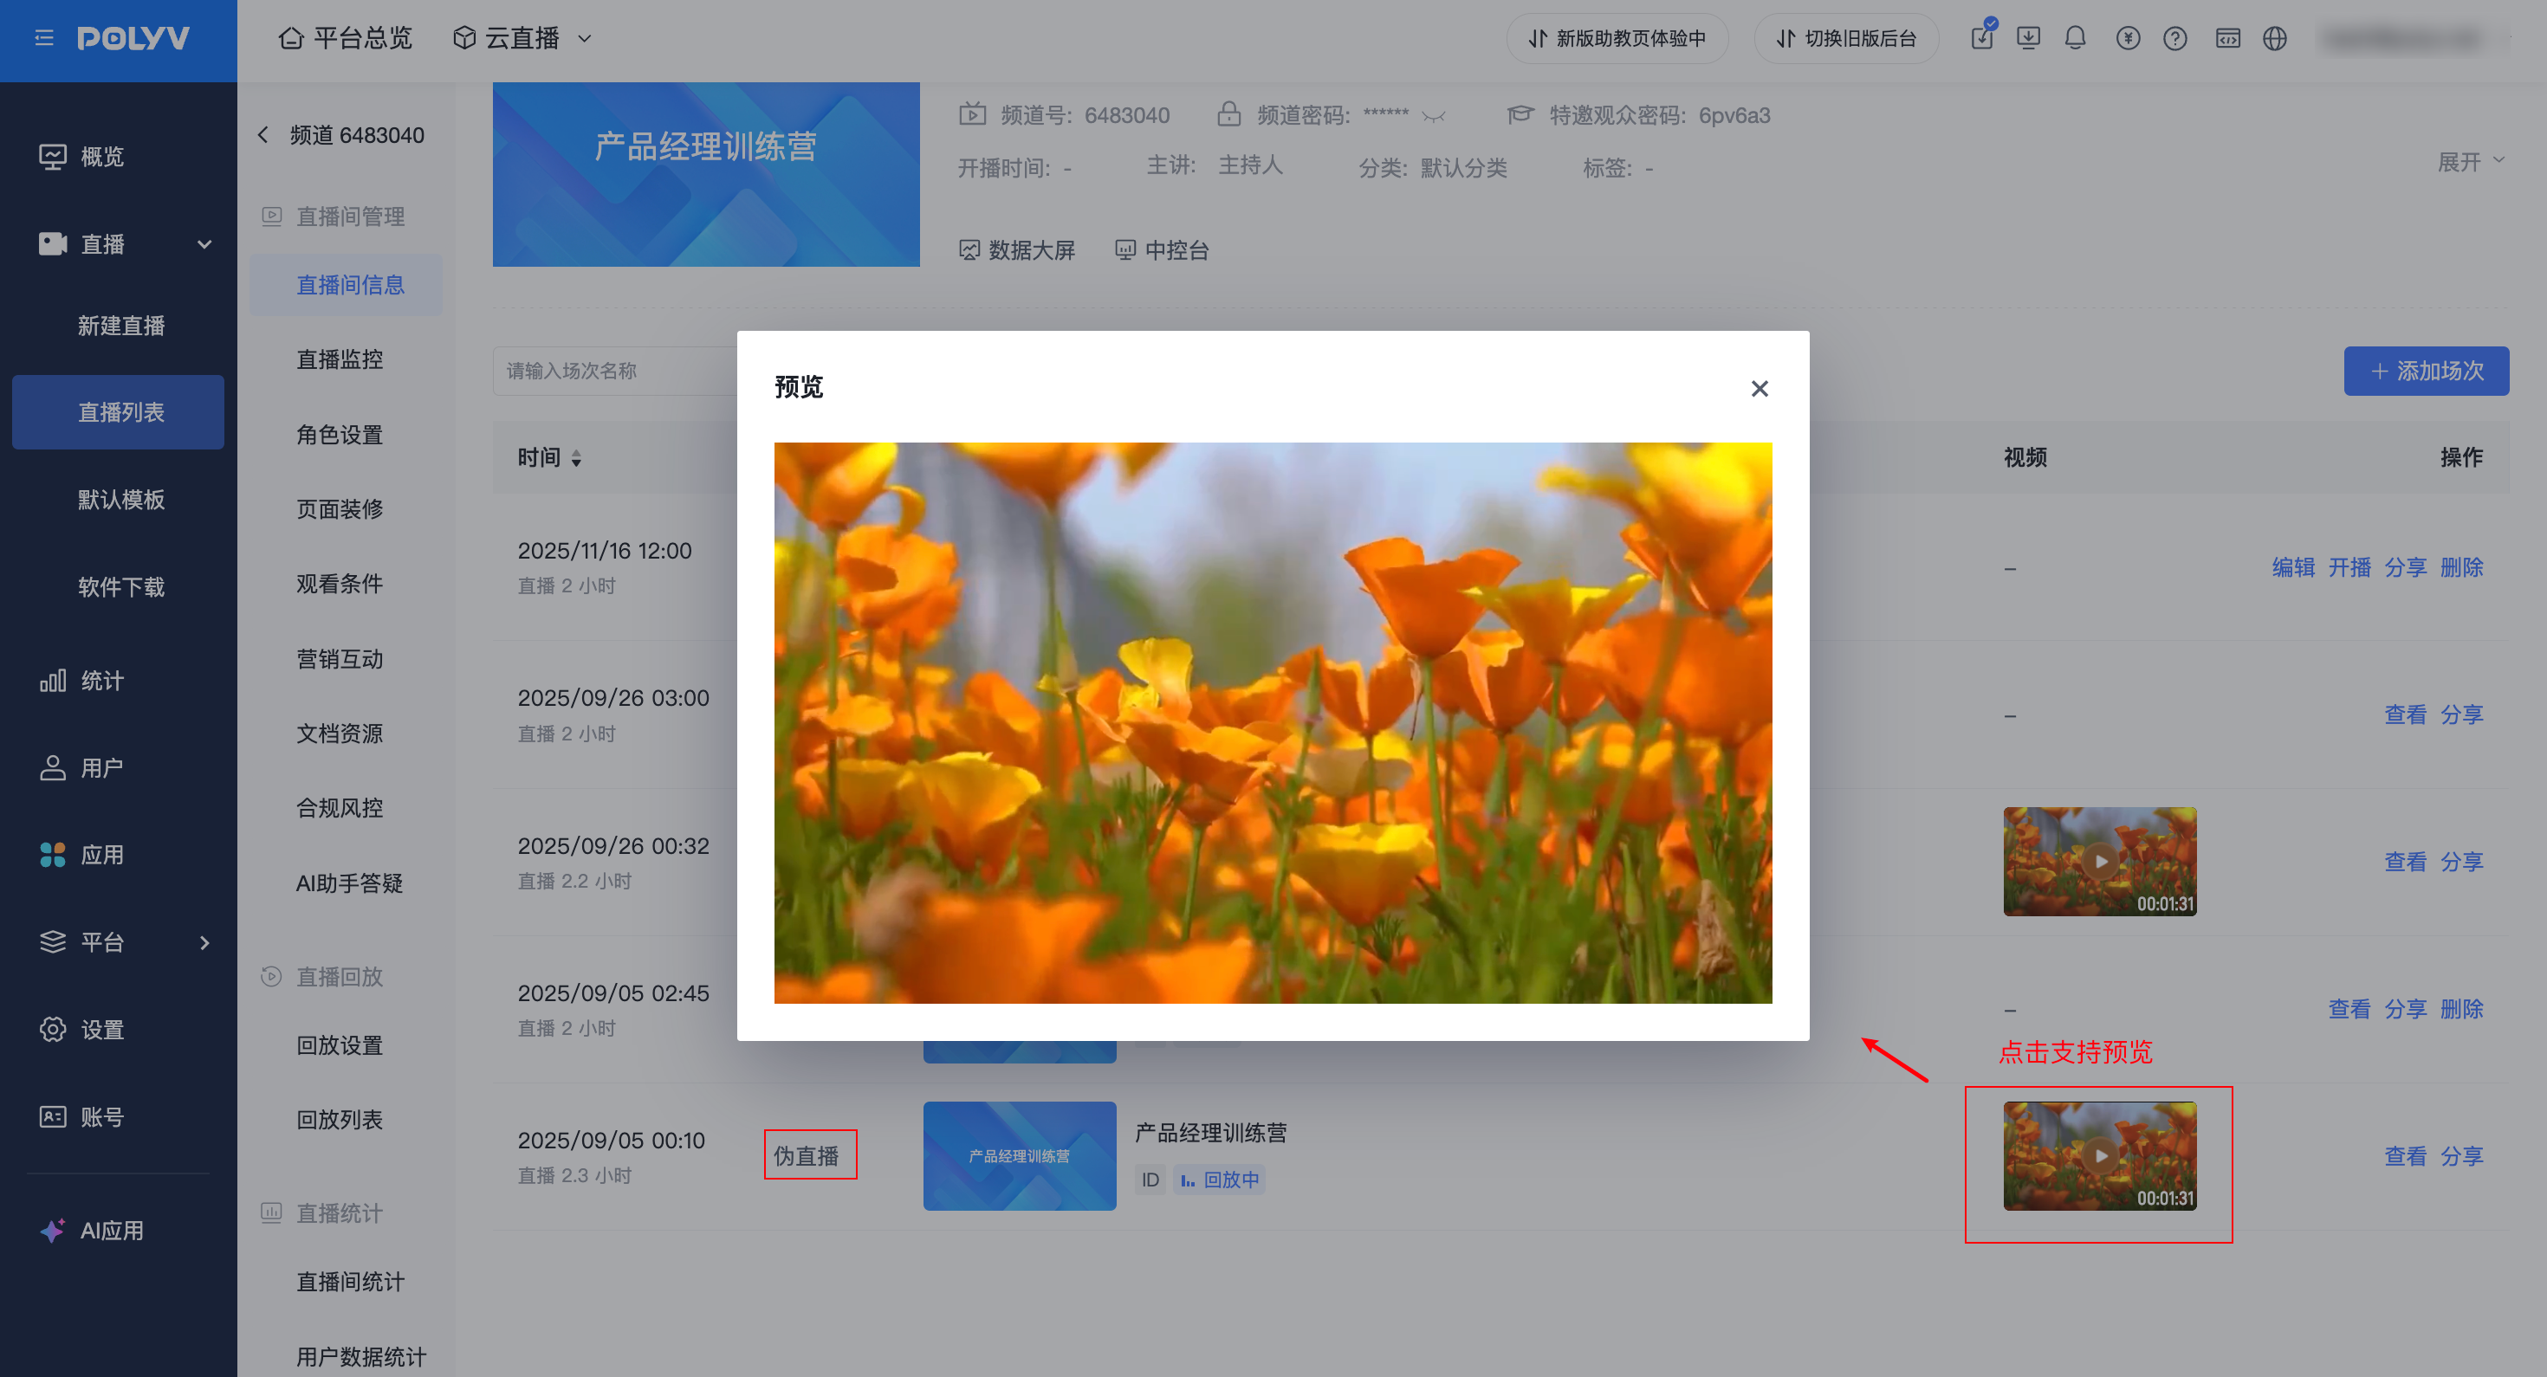Click 编辑 for the 2025/11/16 session
This screenshot has width=2547, height=1377.
pos(2293,566)
